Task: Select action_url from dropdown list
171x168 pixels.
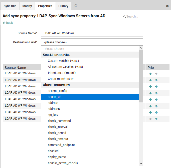Action: pos(90,97)
